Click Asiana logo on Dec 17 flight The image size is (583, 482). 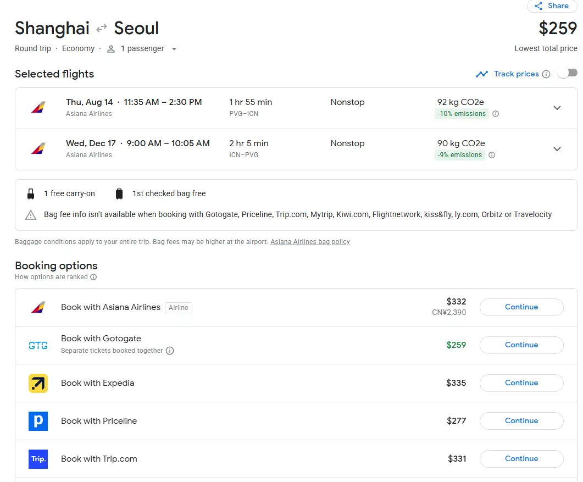[x=38, y=149]
